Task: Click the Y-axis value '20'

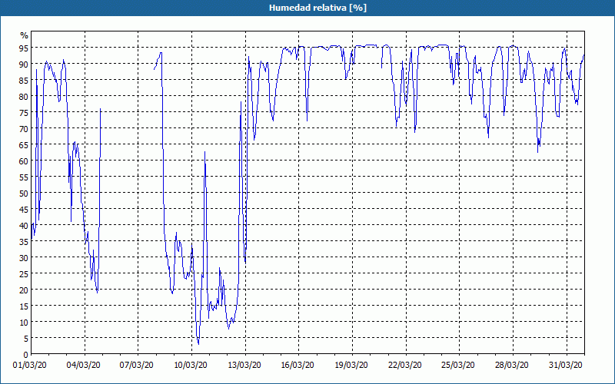Action: click(x=24, y=290)
